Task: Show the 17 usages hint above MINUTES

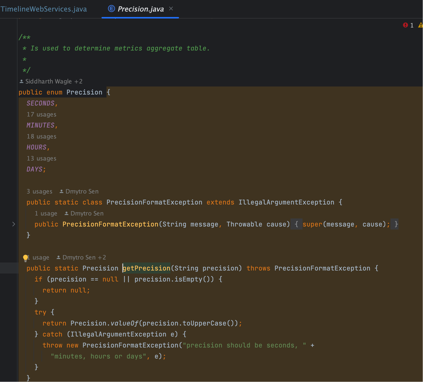Action: [41, 114]
